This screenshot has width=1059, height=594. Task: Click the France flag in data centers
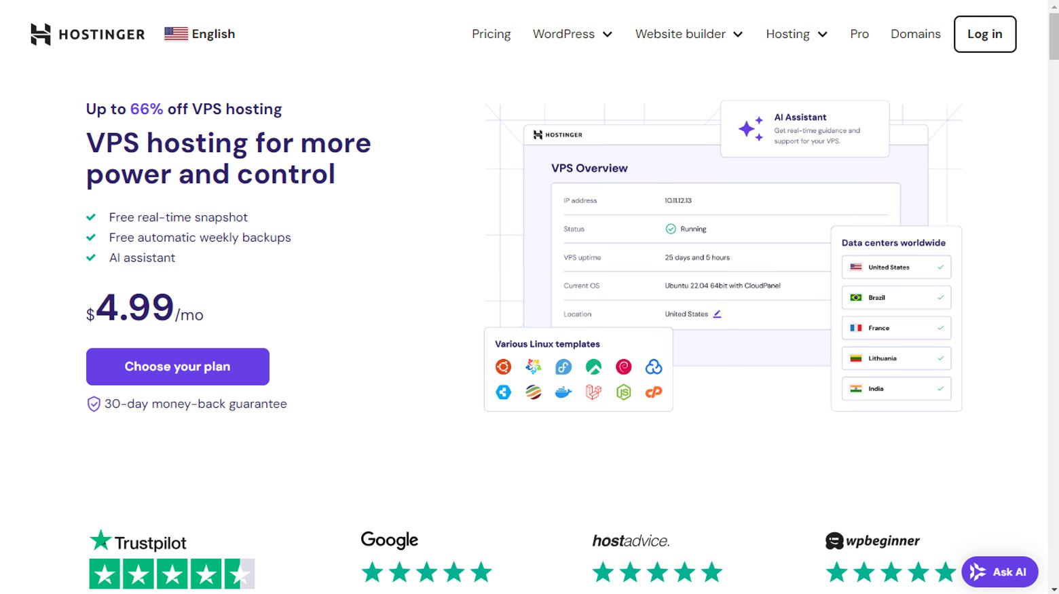[x=856, y=328]
